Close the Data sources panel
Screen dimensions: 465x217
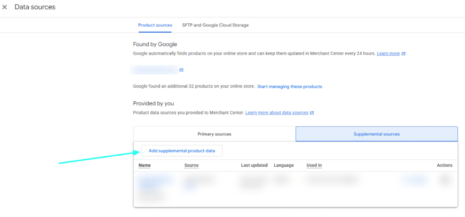click(x=5, y=7)
